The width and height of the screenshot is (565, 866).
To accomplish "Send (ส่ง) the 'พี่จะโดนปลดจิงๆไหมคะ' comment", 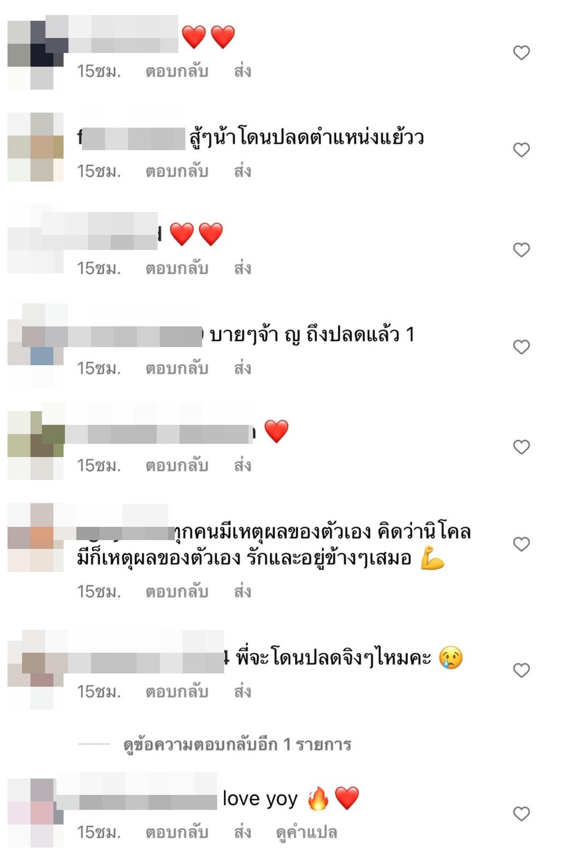I will coord(242,691).
